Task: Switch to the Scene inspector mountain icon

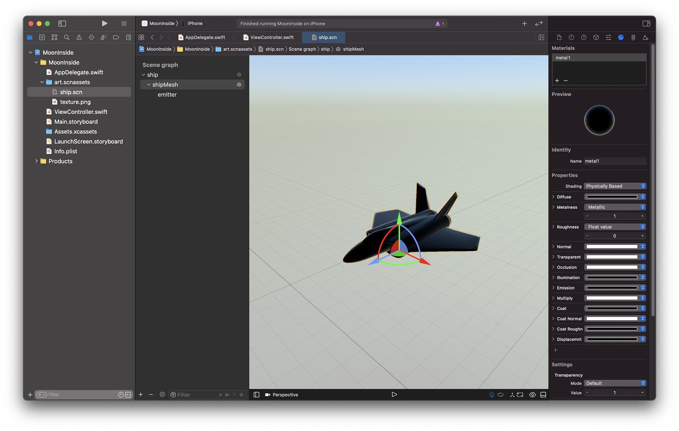Action: pyautogui.click(x=645, y=37)
